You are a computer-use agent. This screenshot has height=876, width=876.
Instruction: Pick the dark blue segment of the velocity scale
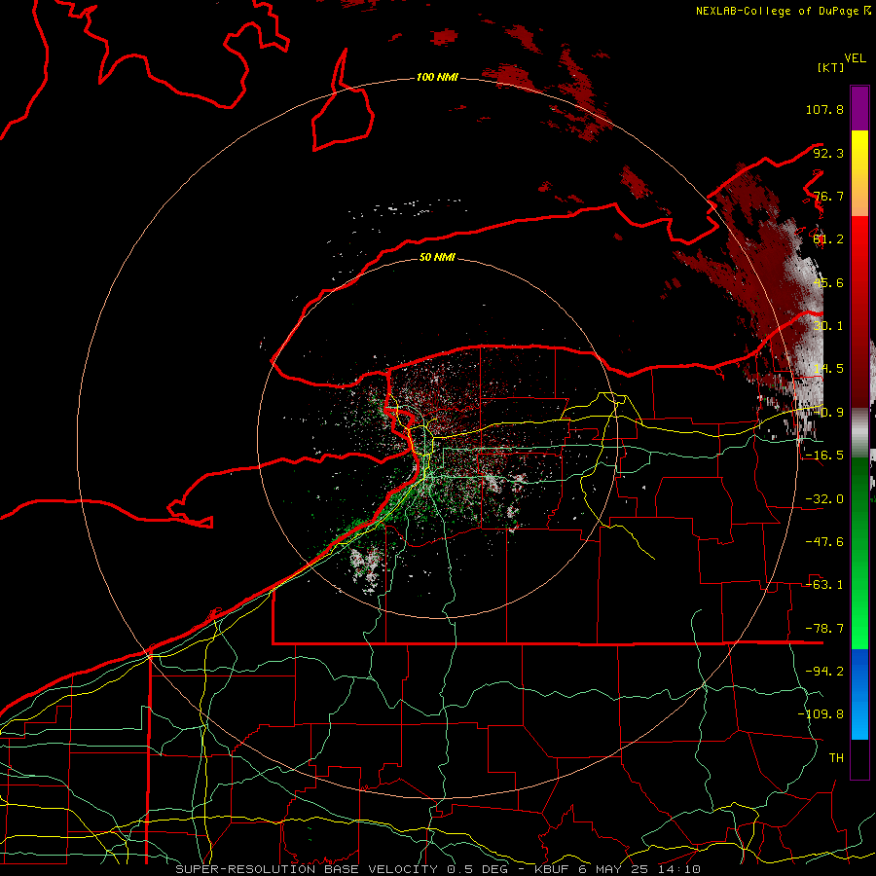[859, 671]
